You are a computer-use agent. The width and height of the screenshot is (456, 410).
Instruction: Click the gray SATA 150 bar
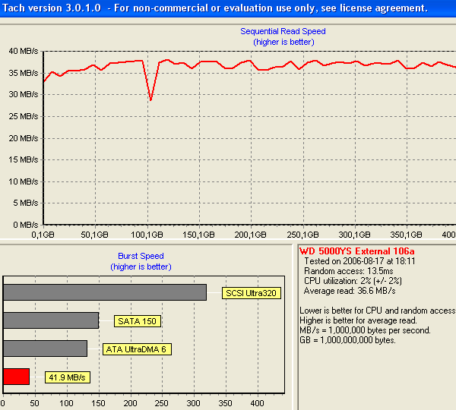(x=51, y=320)
